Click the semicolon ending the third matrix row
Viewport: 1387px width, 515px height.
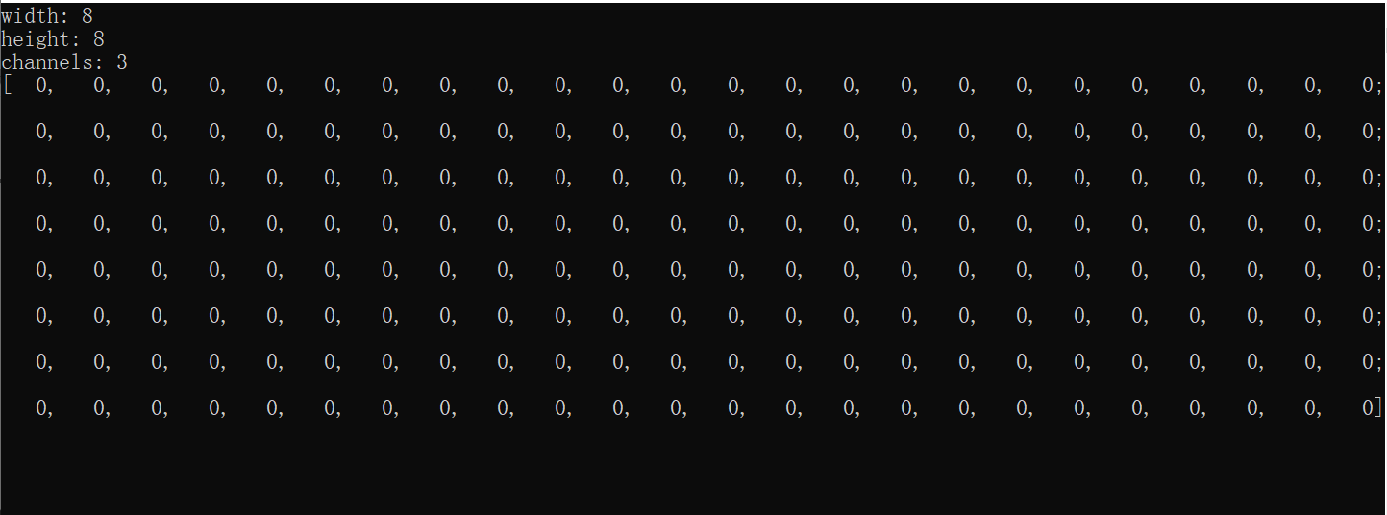pyautogui.click(x=1378, y=180)
